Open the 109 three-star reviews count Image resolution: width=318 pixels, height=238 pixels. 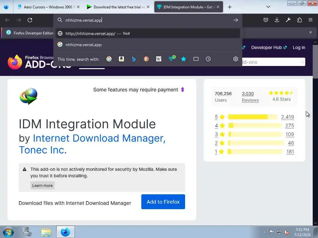tap(290, 134)
